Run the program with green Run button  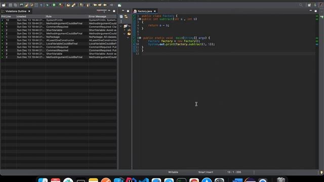click(54, 5)
